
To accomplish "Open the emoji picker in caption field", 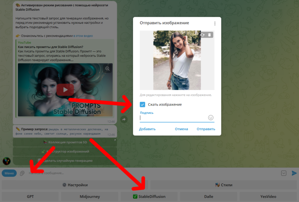I will (x=211, y=118).
